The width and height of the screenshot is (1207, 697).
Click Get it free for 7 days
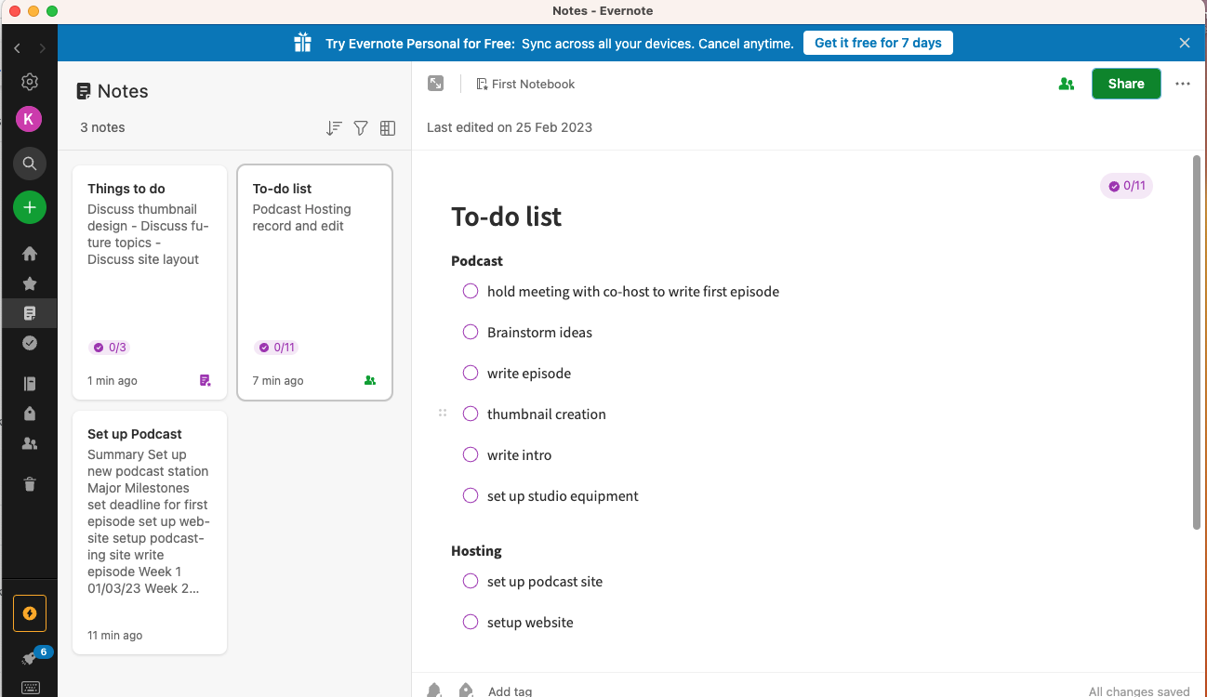(x=878, y=43)
